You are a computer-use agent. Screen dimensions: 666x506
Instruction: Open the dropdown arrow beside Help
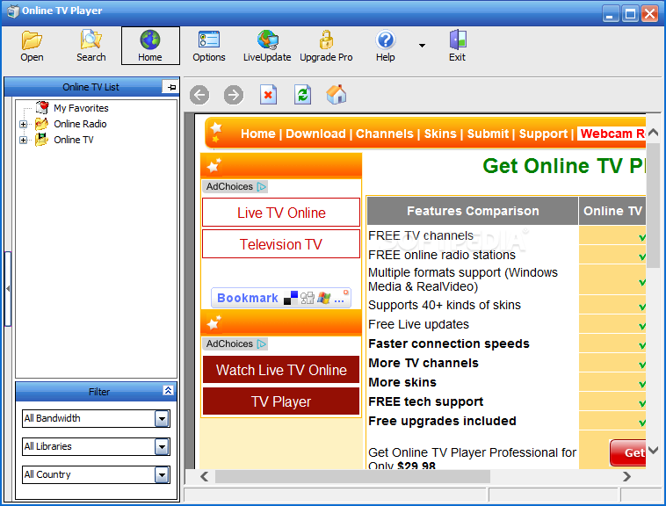pos(422,46)
